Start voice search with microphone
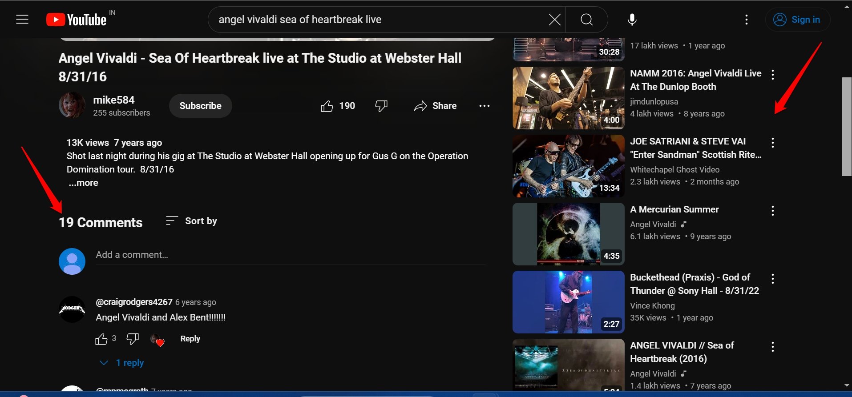This screenshot has width=852, height=397. click(632, 20)
